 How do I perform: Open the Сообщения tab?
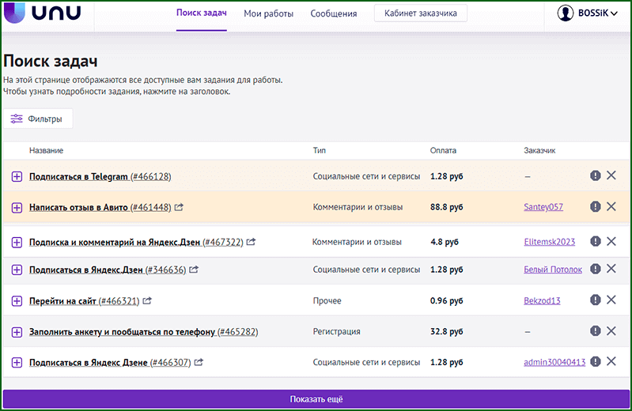(x=333, y=13)
